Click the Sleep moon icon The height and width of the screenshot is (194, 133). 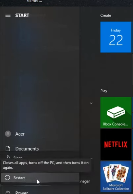(x=8, y=157)
